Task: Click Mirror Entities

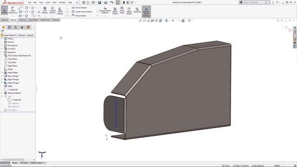Action: click(79, 7)
